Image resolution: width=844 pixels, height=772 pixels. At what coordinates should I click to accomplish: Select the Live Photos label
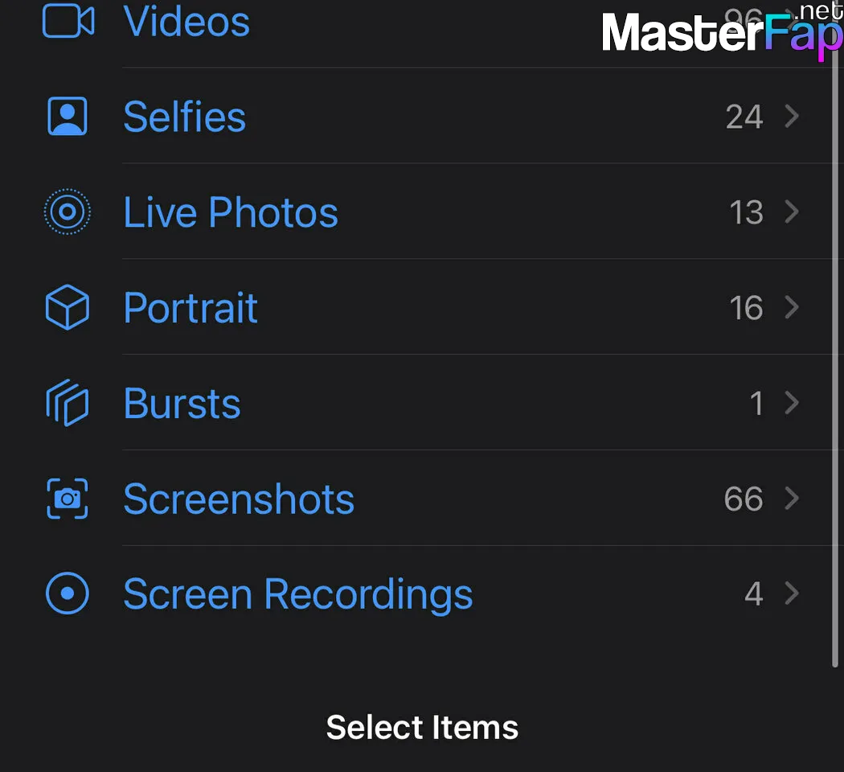[x=231, y=212]
